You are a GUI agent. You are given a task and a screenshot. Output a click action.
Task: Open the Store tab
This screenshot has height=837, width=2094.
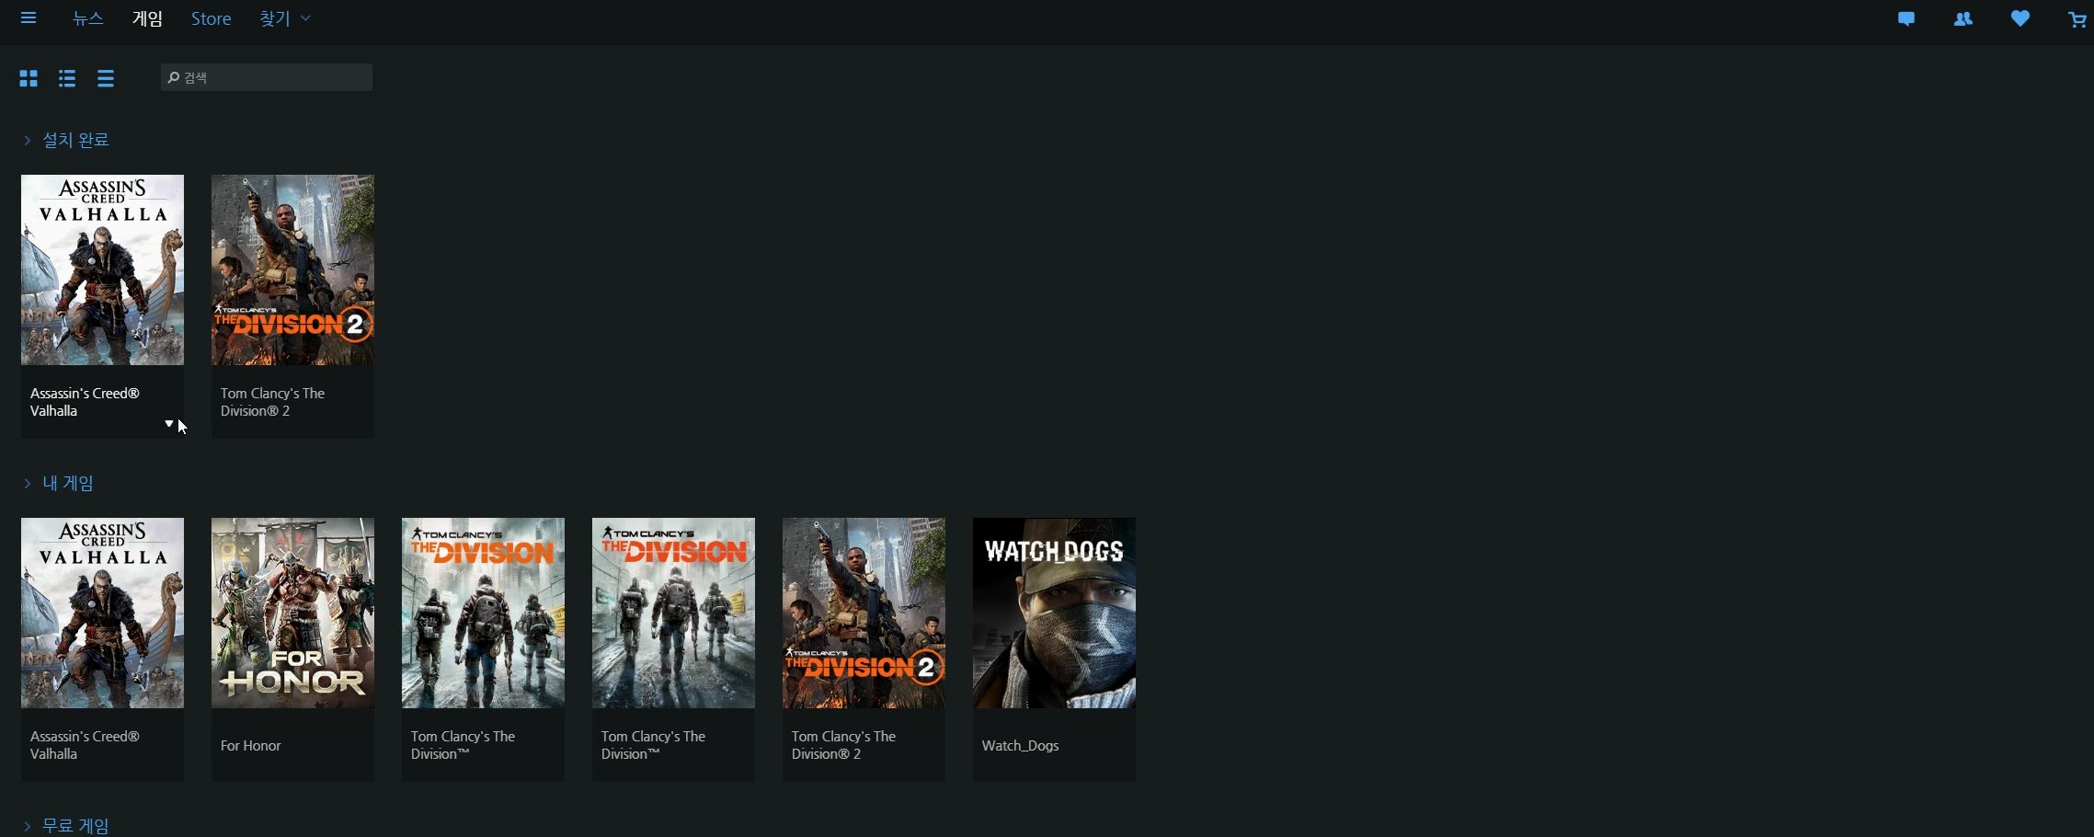(211, 18)
